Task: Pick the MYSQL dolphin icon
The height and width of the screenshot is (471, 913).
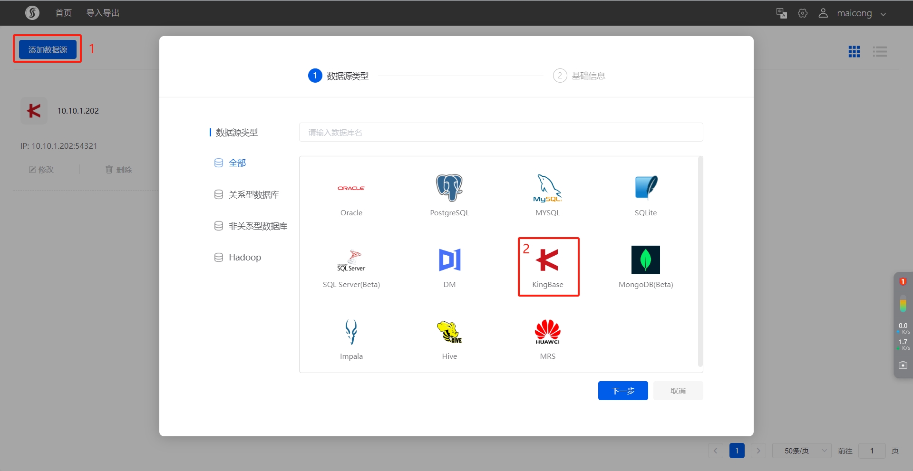Action: [547, 188]
